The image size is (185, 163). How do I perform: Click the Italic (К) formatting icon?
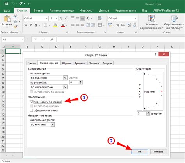tap(31, 25)
